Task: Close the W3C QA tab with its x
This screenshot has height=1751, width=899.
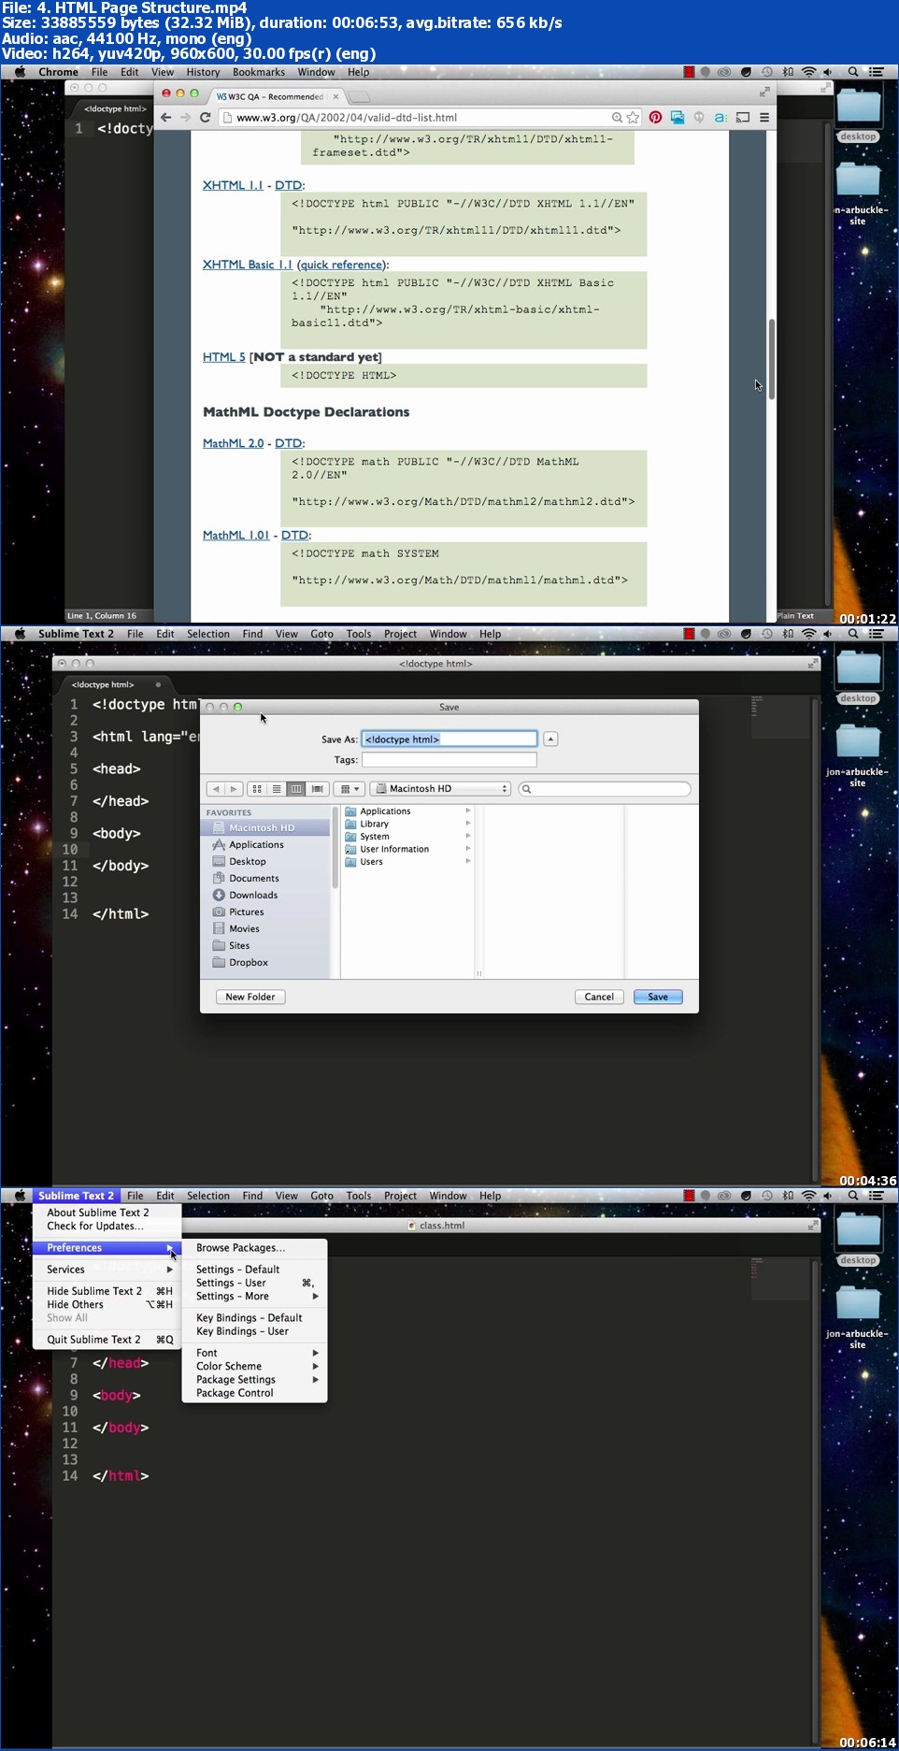Action: 335,96
